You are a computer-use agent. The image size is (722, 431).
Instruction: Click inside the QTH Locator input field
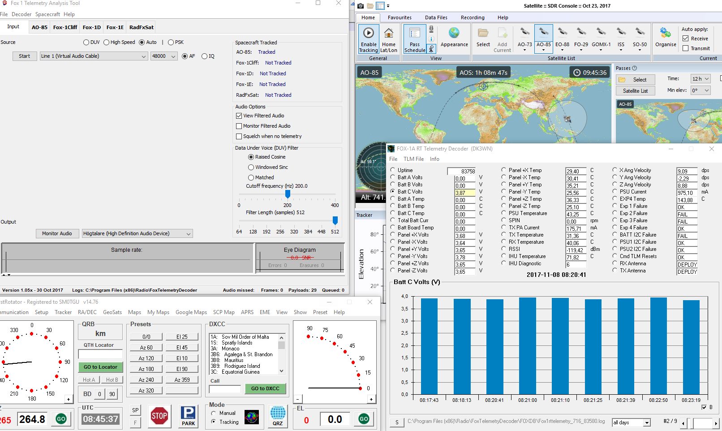[x=100, y=354]
